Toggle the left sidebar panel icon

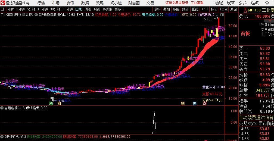3,9
